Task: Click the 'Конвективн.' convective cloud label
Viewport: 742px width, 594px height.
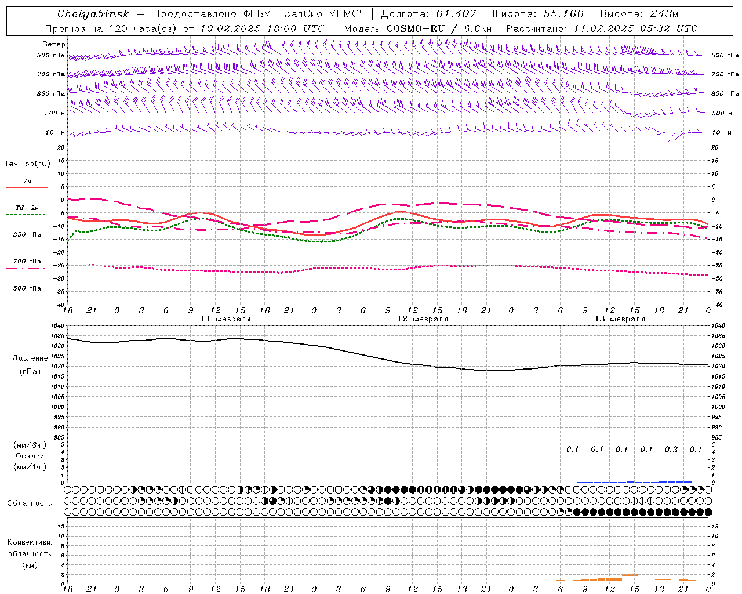Action: [30, 542]
